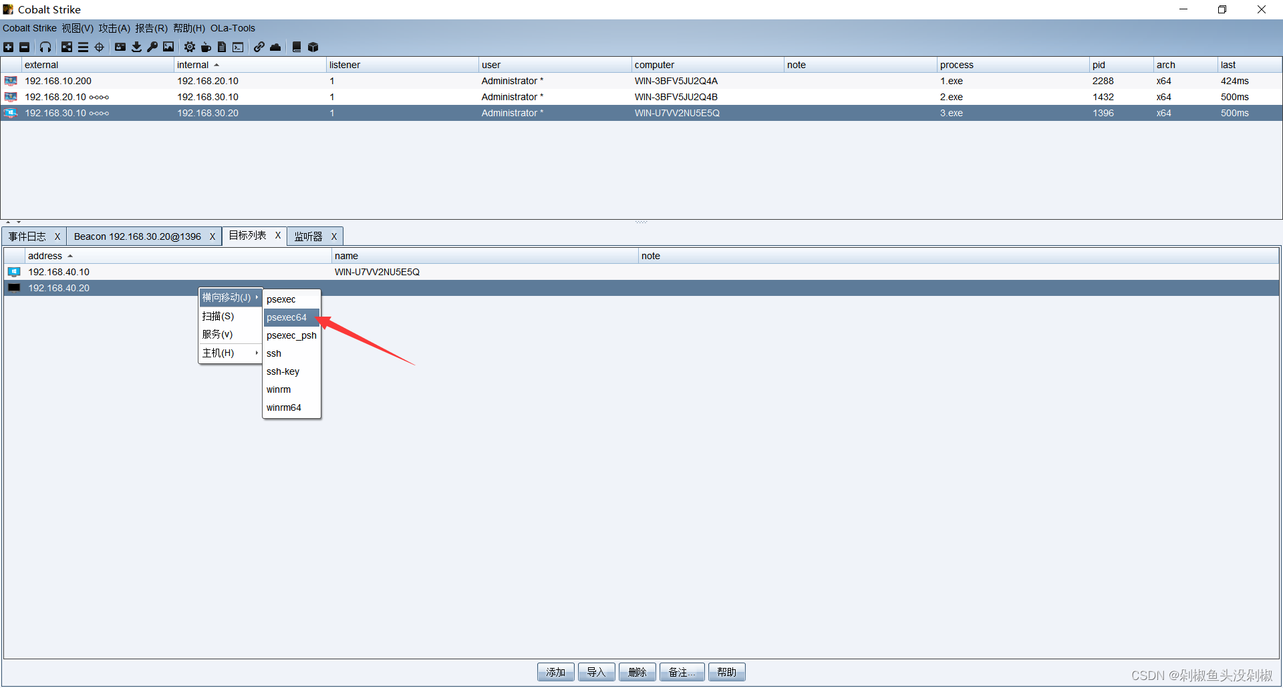Close the 事件日志 tab
The image size is (1283, 688).
[57, 236]
